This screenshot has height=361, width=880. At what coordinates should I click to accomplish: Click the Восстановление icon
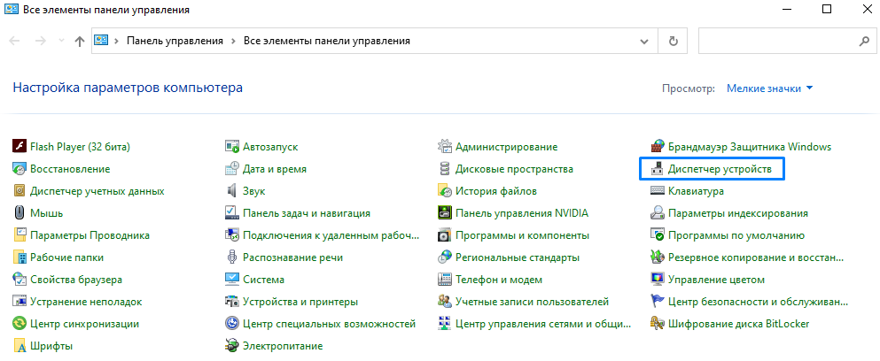(x=19, y=169)
